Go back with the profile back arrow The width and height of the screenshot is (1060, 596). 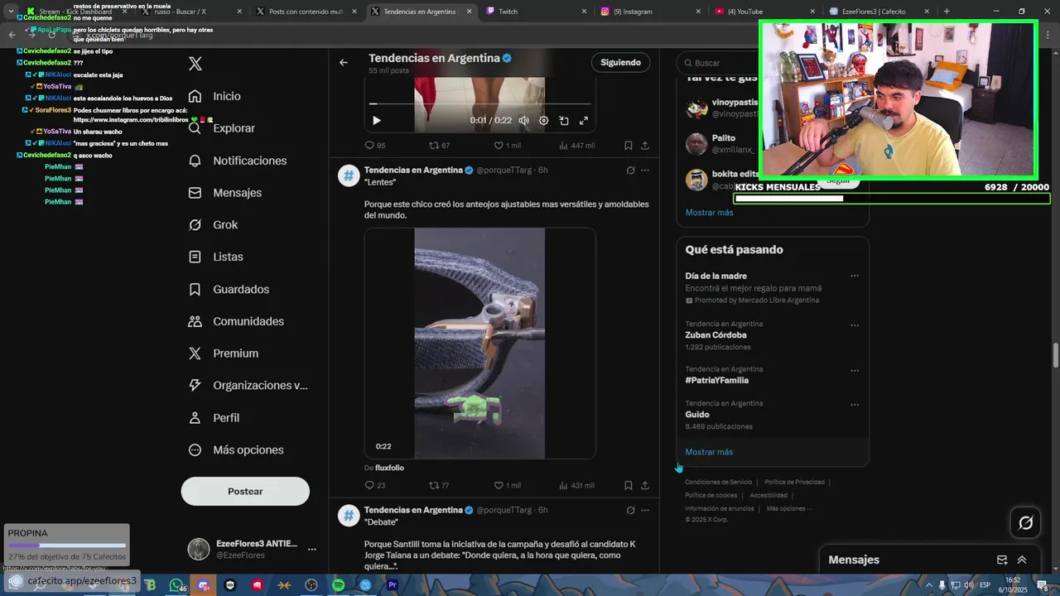pos(344,62)
